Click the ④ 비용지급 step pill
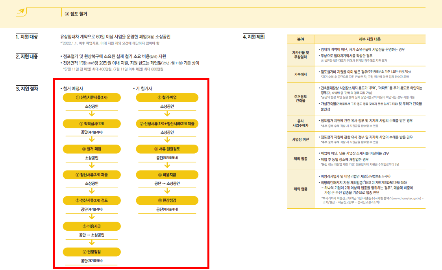Screen dimensions: 442x270 pyautogui.click(x=167, y=175)
